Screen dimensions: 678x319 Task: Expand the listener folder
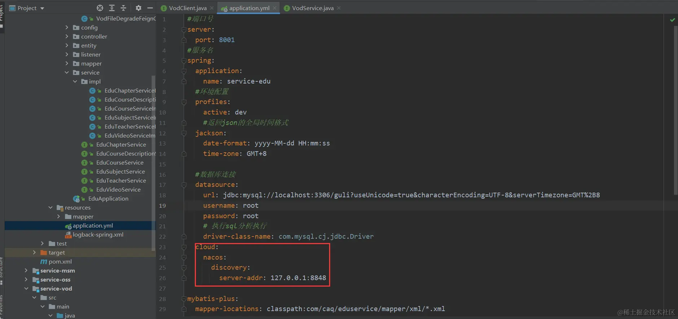coord(67,54)
